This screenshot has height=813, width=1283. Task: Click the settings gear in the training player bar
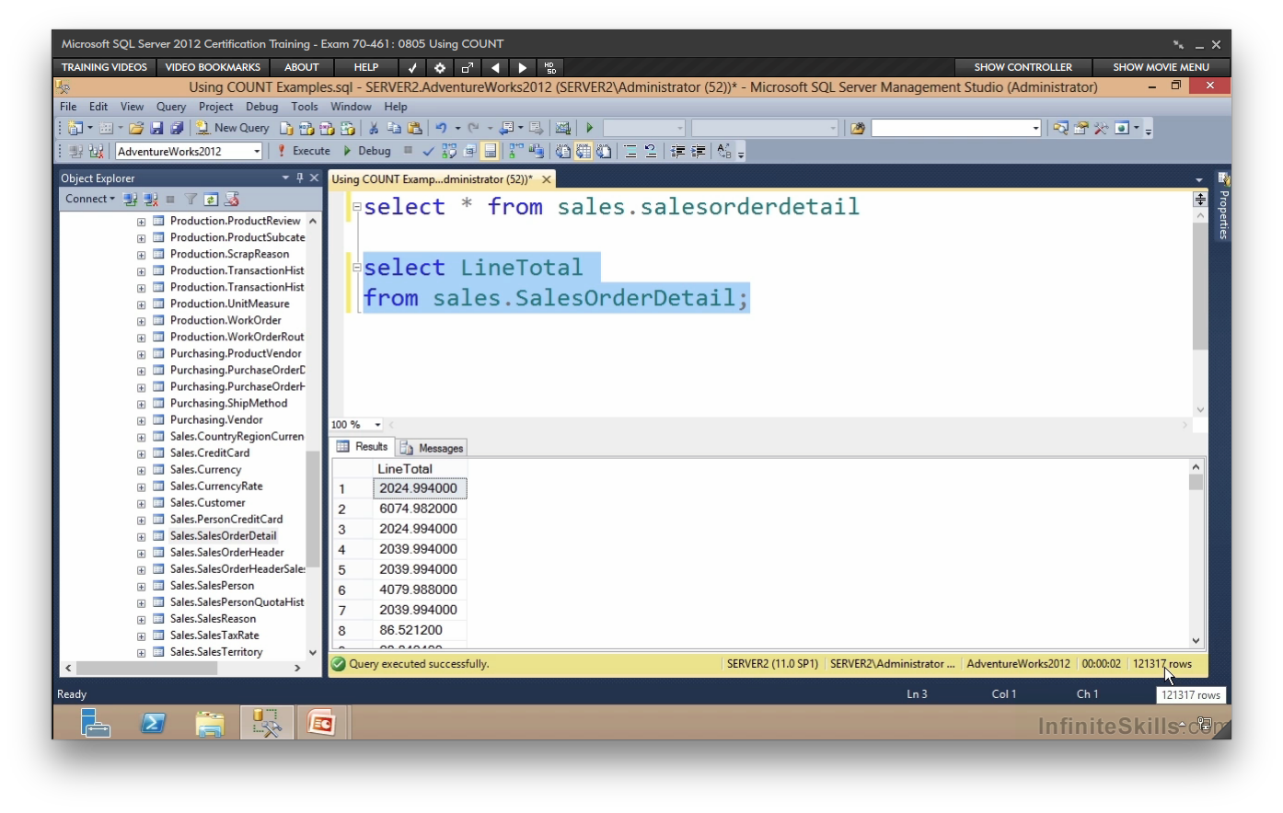click(x=440, y=67)
